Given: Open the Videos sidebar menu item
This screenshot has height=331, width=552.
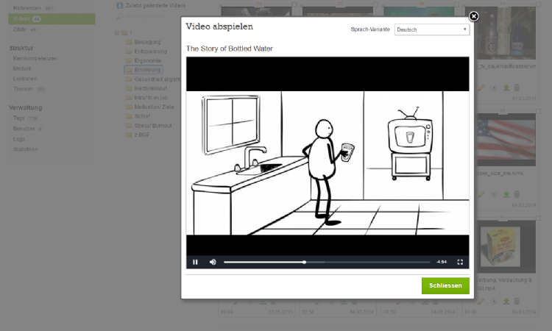Looking at the screenshot, I should [x=22, y=18].
